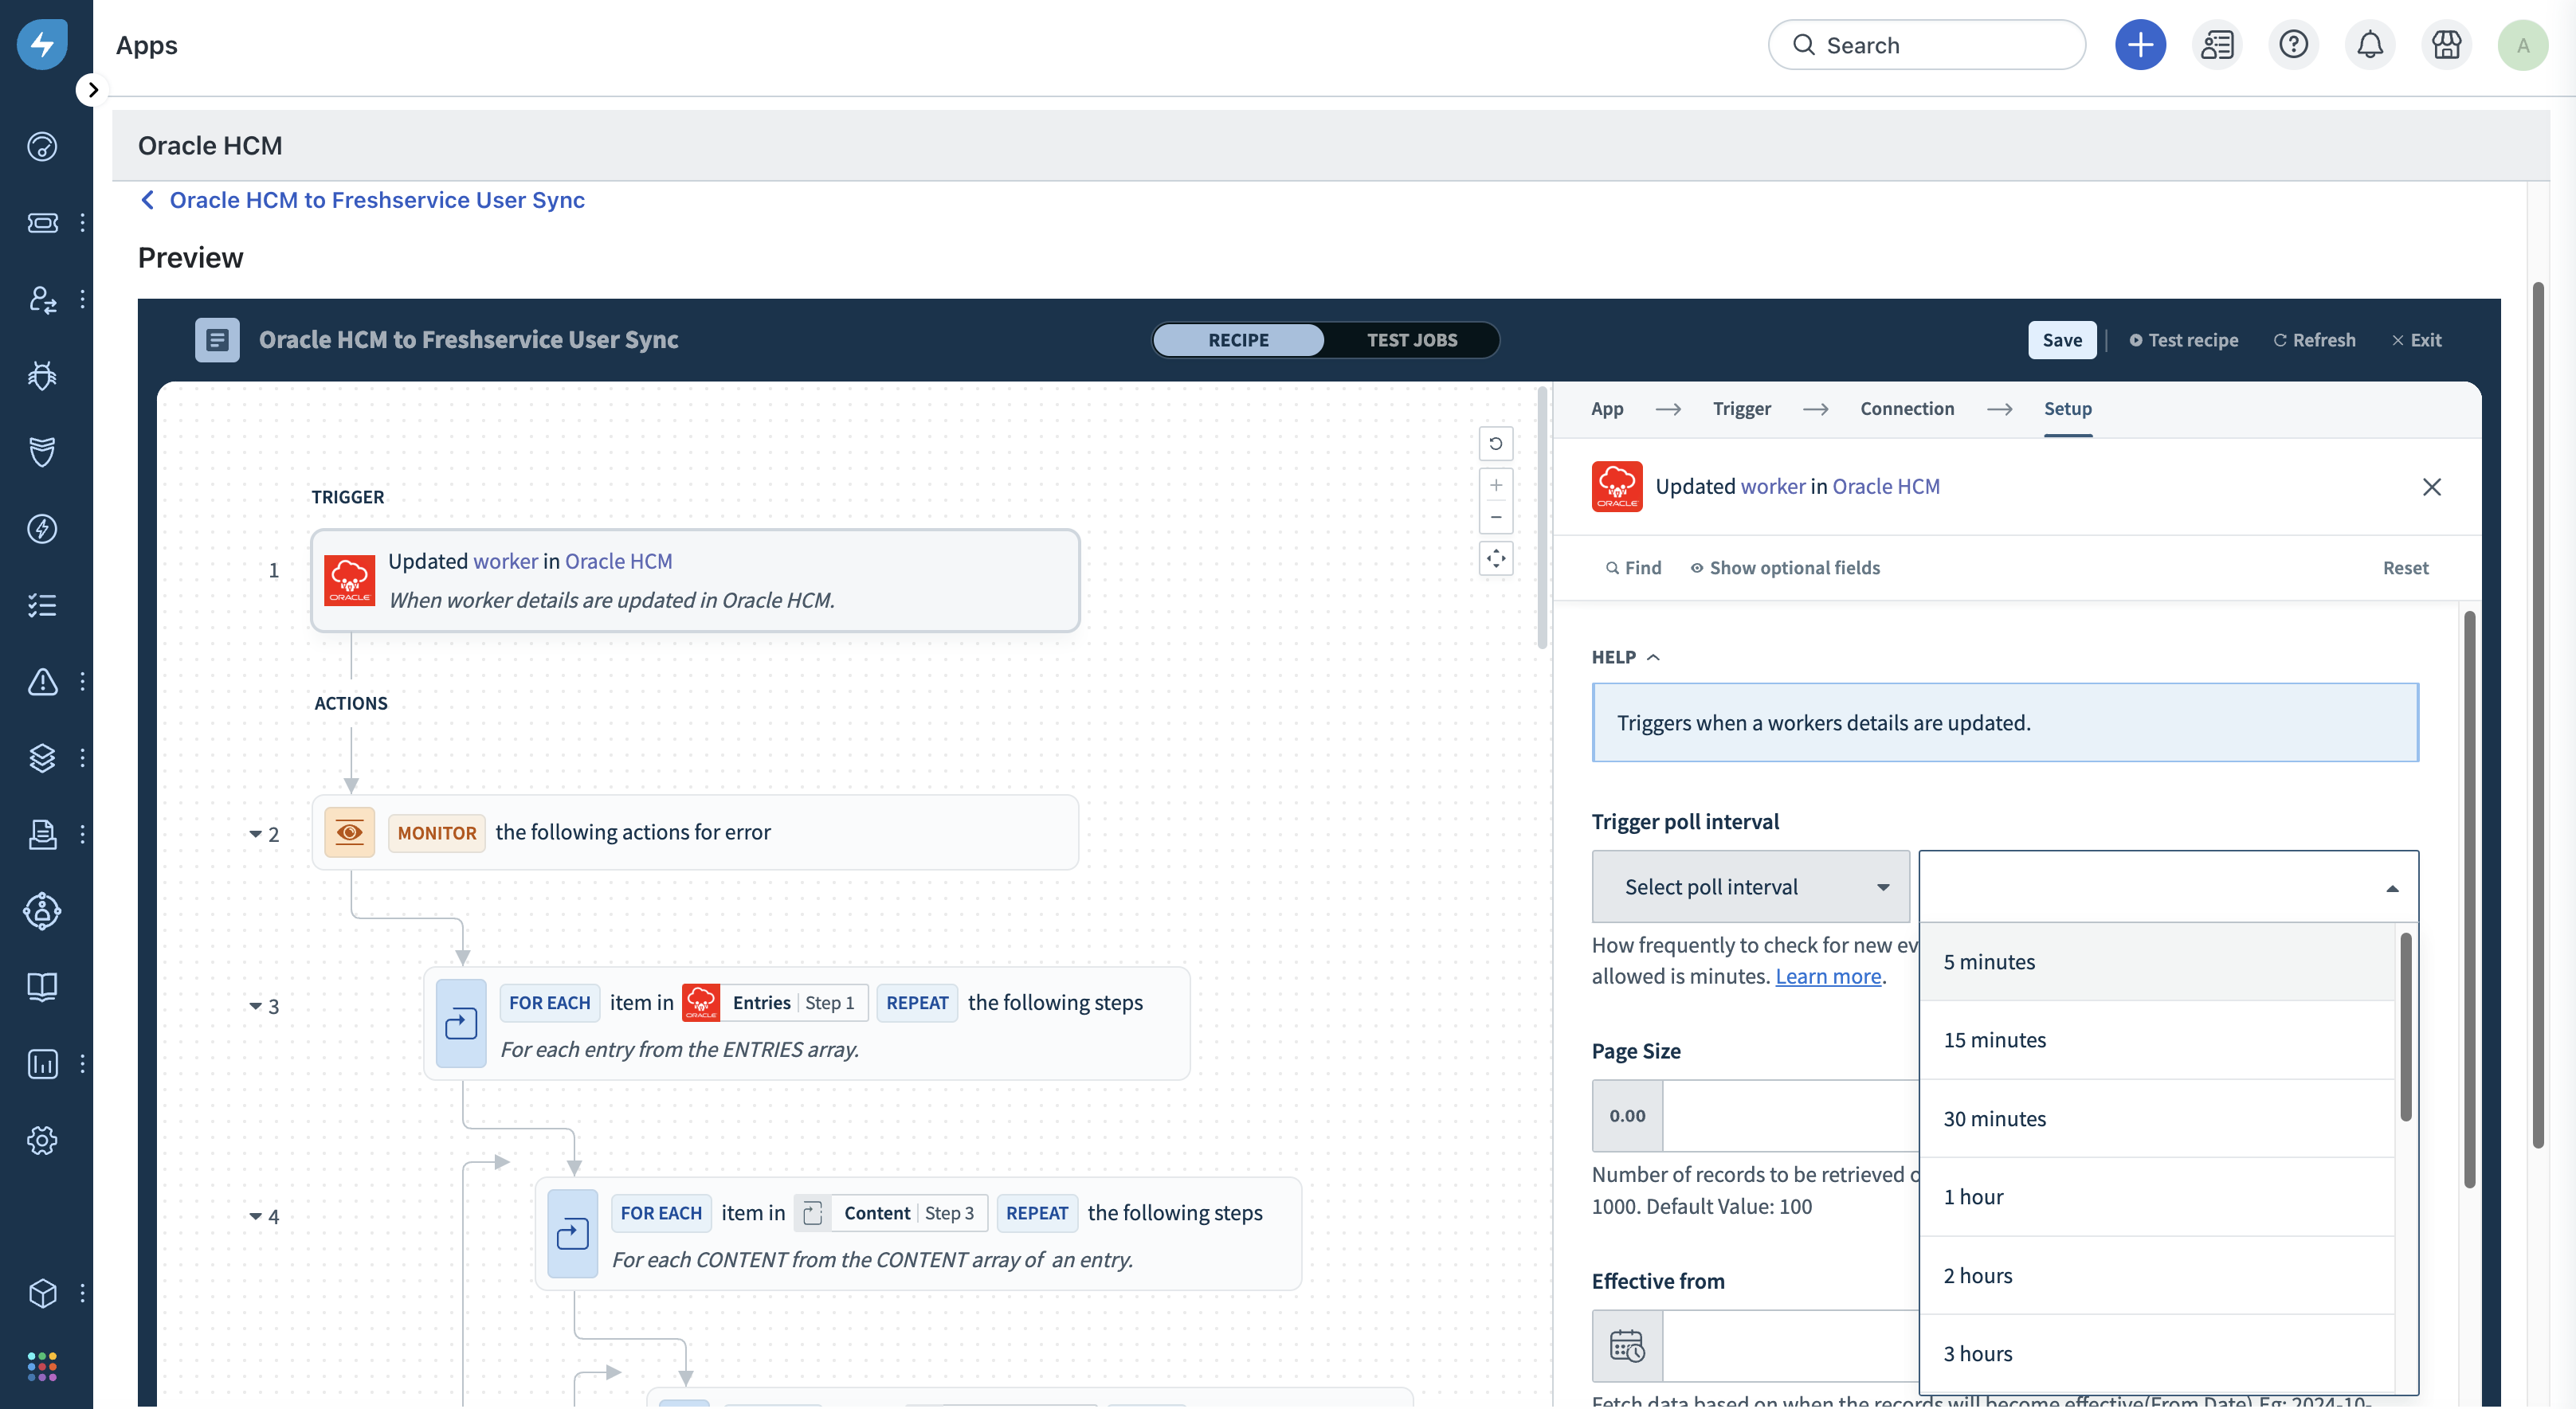
Task: Toggle Show optional fields
Action: [x=1785, y=568]
